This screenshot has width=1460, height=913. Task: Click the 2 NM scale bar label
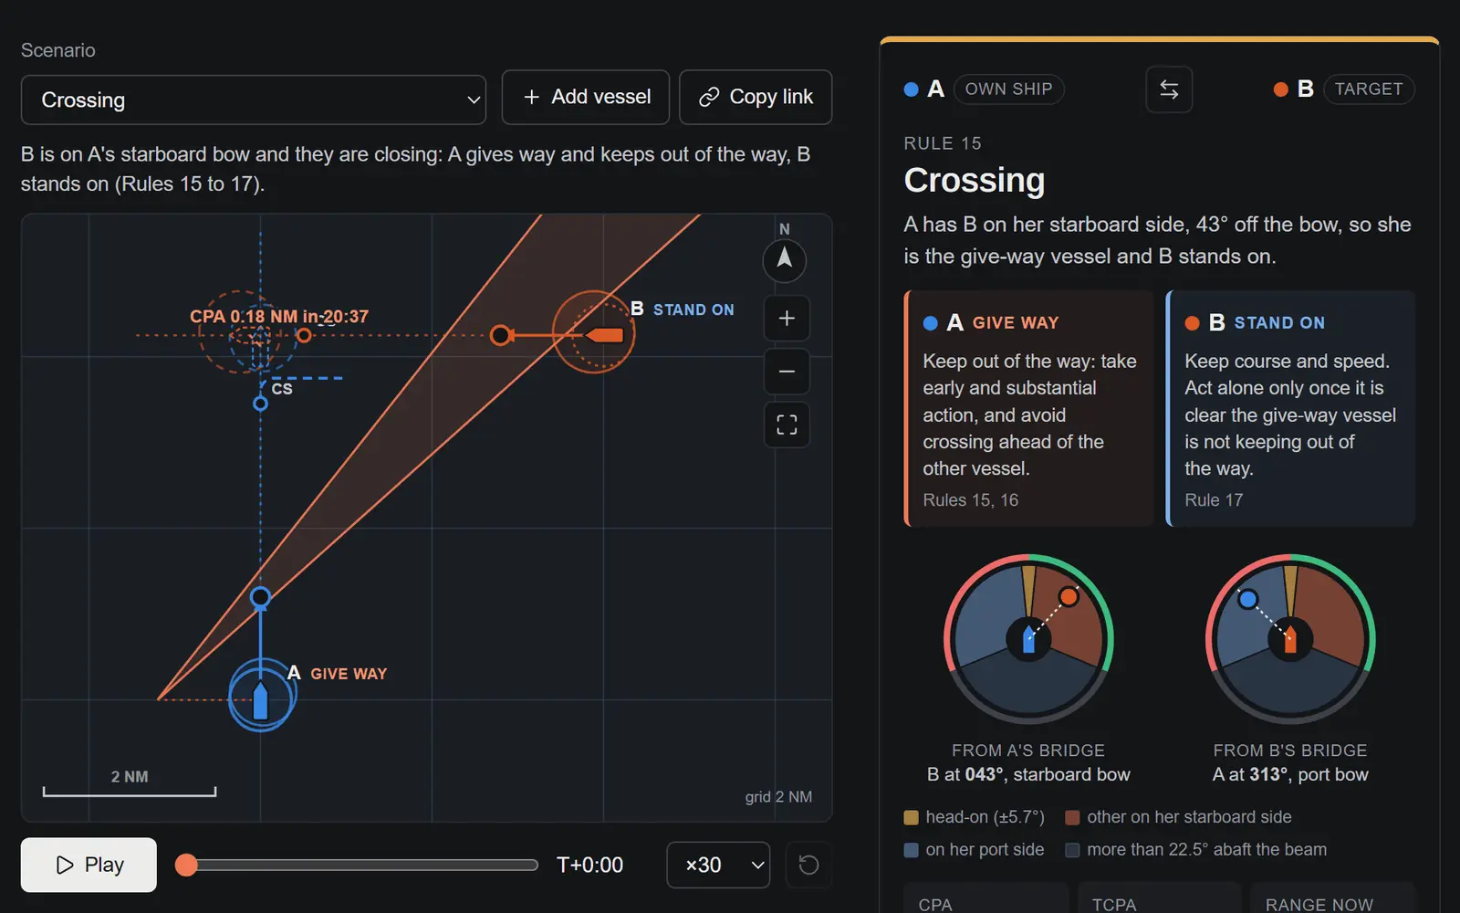[x=130, y=777]
